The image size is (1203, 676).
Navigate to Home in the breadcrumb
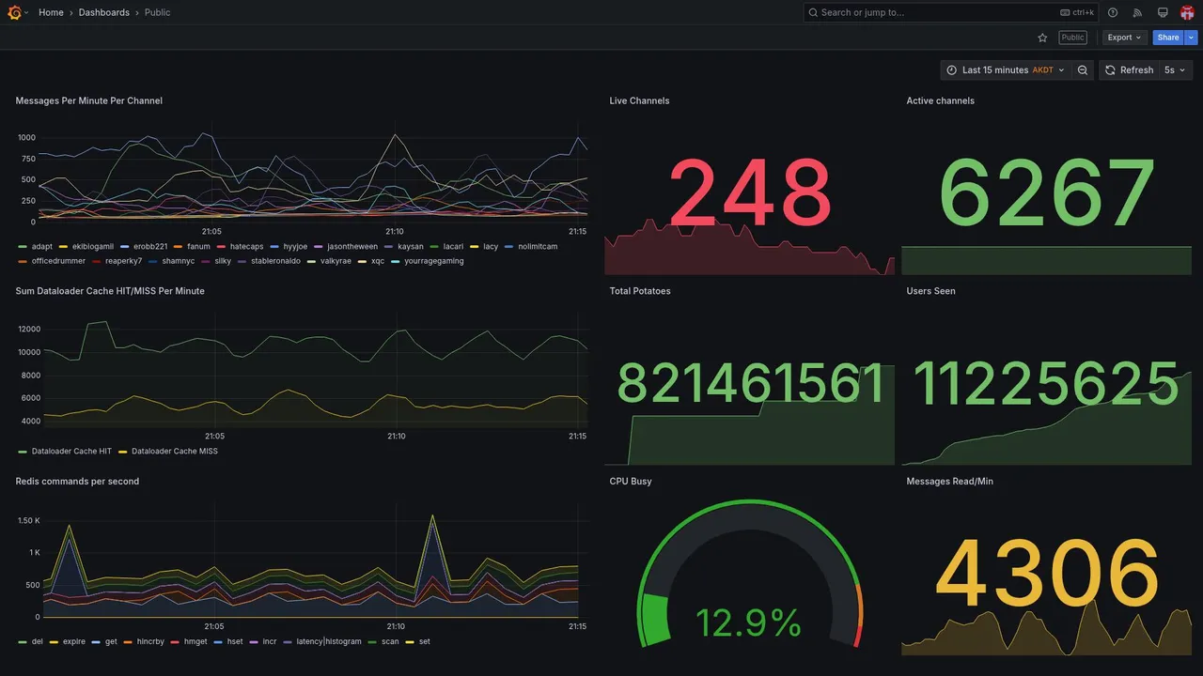tap(51, 12)
